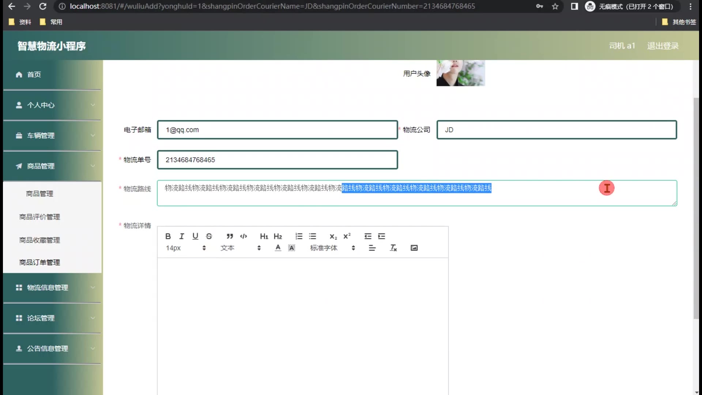Open the 资料 bookmarks folder
The width and height of the screenshot is (702, 395).
click(x=20, y=22)
